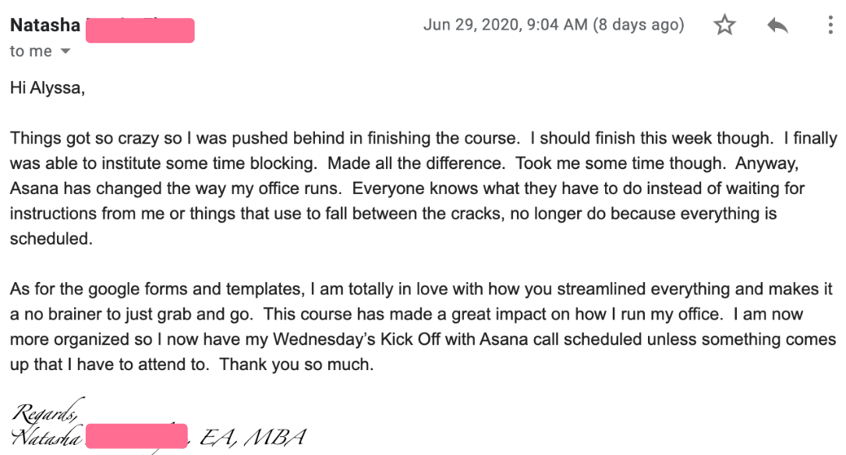Click the Jun 29, 2020 timestamp
Screen dimensions: 846x455
(505, 25)
